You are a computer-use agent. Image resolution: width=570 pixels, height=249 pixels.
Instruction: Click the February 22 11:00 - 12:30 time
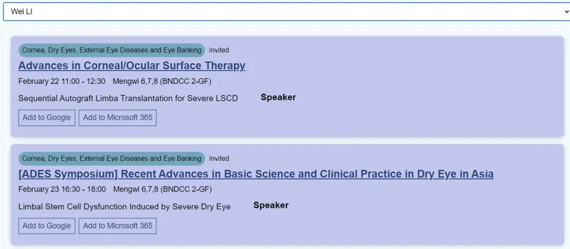62,81
